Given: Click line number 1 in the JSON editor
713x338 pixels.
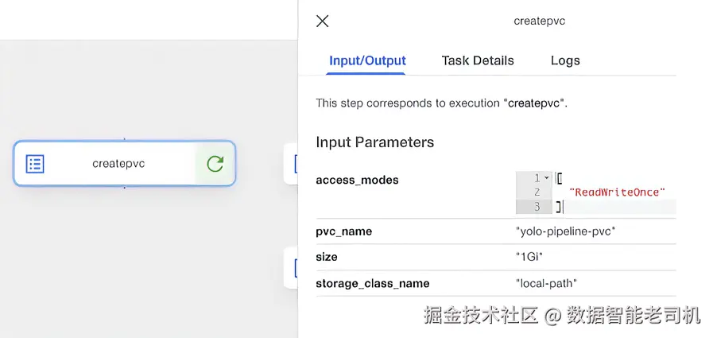Looking at the screenshot, I should (537, 178).
